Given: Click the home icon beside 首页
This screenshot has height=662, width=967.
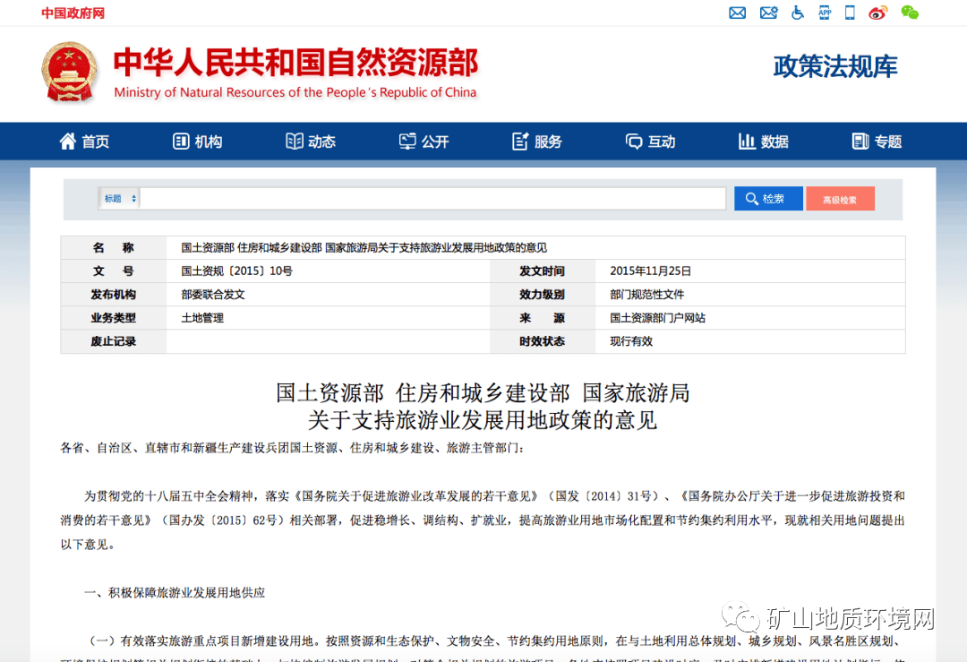Looking at the screenshot, I should [67, 141].
